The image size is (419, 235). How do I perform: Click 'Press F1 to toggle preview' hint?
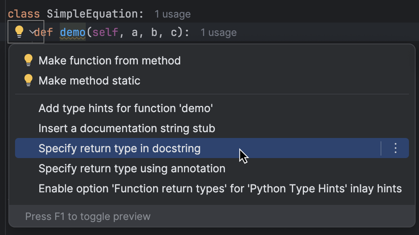(88, 216)
